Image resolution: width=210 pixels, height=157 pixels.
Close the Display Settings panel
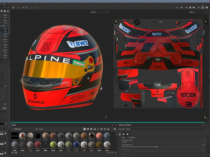[207, 125]
